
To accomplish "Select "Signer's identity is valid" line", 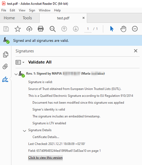I will point(49,109).
